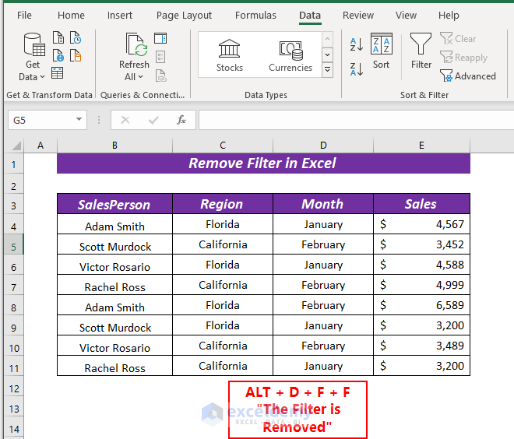Click the Get Data database icon
Screen dimensions: 514x439
pos(34,45)
